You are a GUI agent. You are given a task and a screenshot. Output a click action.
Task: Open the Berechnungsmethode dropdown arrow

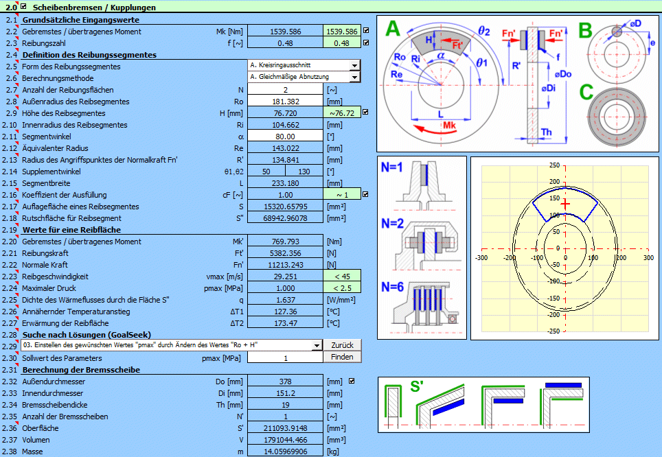(x=354, y=77)
